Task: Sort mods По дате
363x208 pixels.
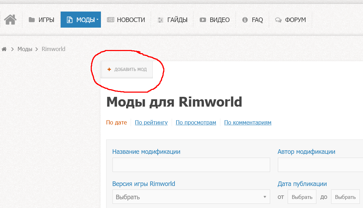Action: (x=116, y=123)
